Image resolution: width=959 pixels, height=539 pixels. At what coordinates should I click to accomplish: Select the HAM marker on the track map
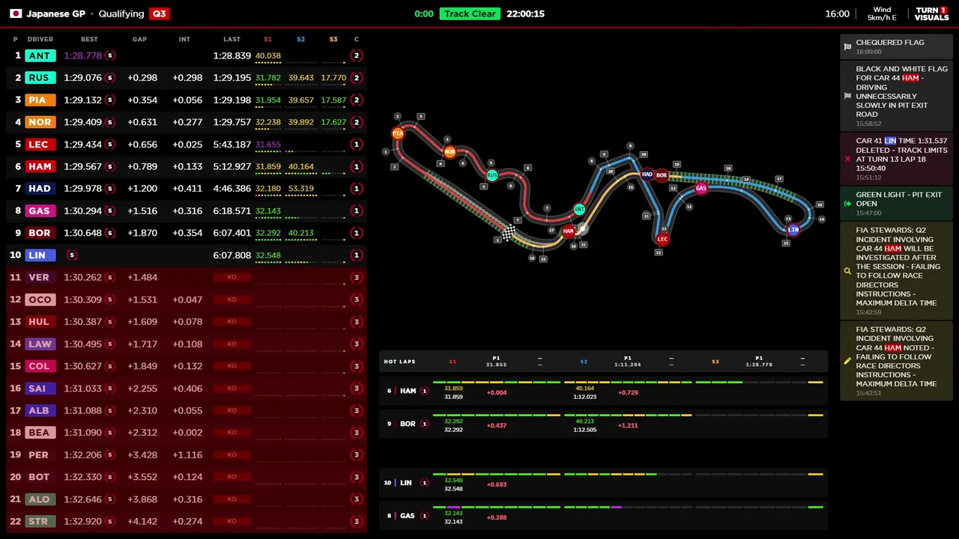(569, 231)
